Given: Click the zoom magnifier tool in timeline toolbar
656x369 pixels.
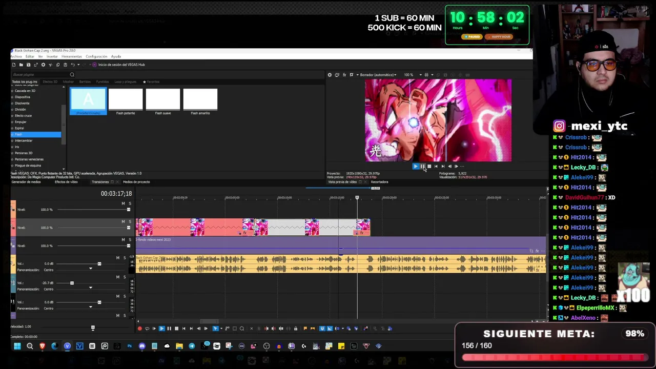Looking at the screenshot, I should pos(242,329).
